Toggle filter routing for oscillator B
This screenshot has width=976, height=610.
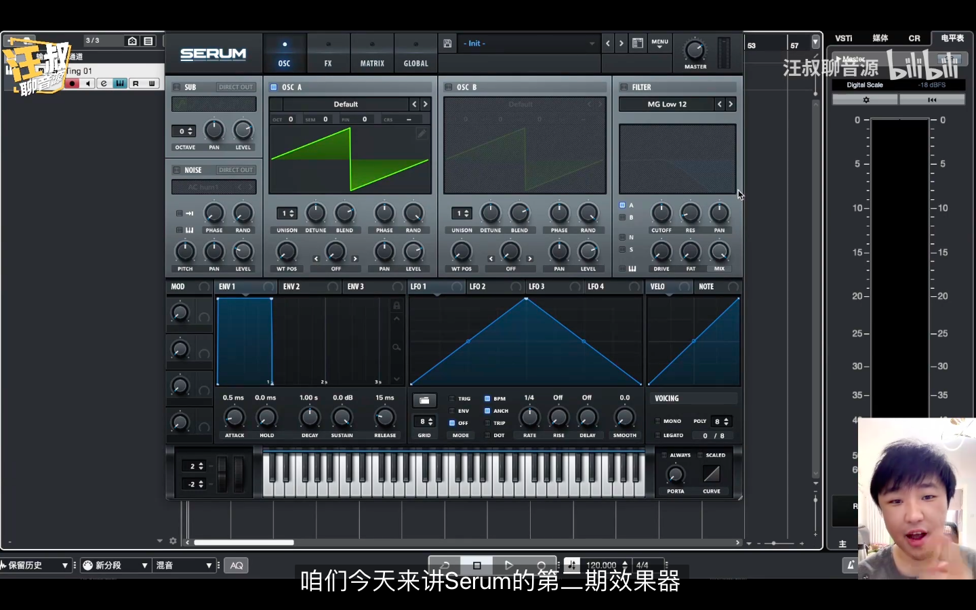coord(622,218)
